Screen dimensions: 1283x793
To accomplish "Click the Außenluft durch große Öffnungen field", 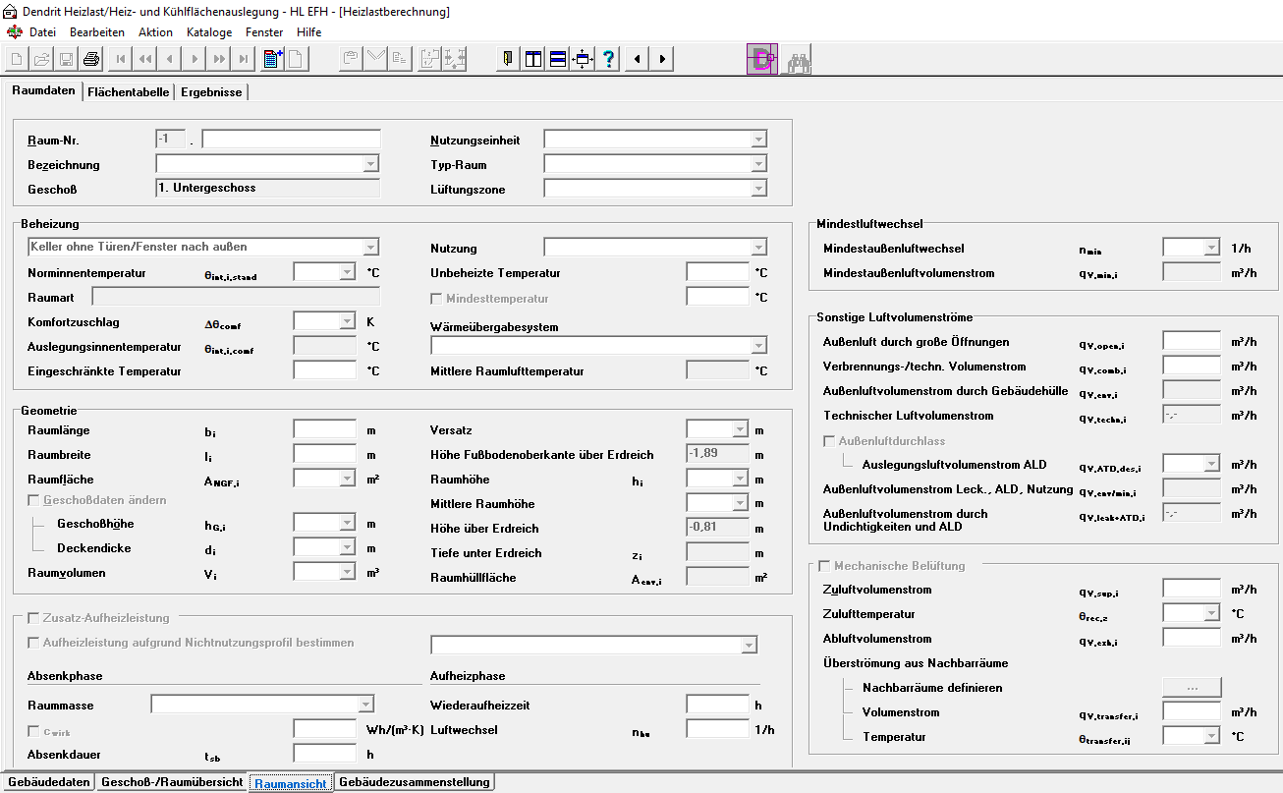I will 1192,341.
